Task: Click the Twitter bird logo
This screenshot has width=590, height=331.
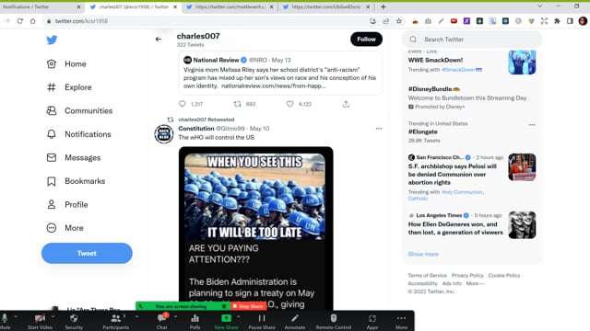Action: click(52, 40)
